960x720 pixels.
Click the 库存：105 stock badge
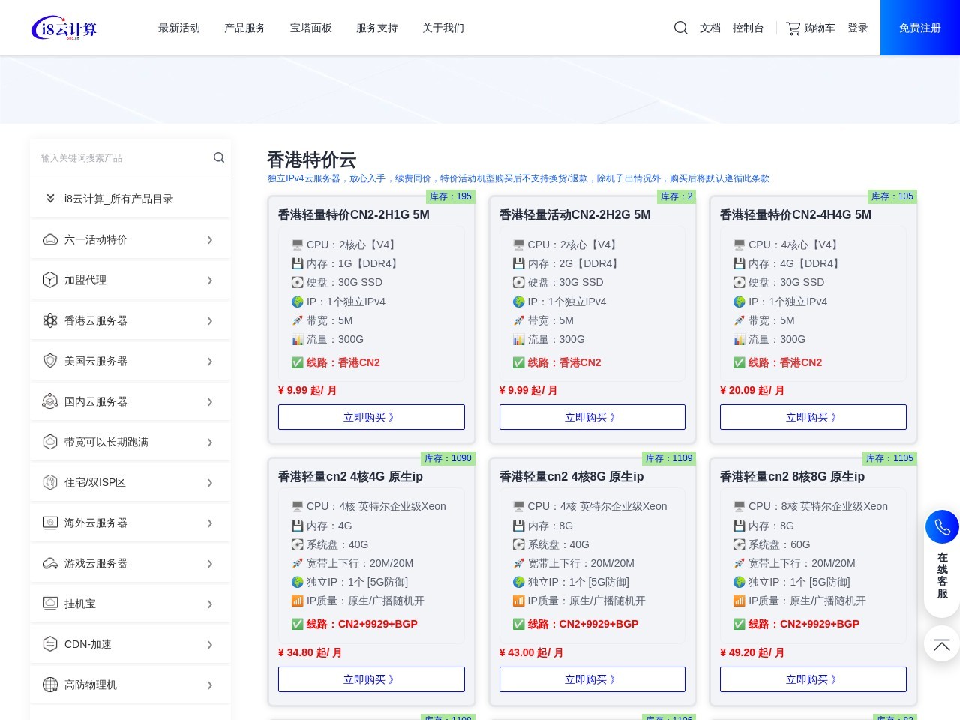892,196
